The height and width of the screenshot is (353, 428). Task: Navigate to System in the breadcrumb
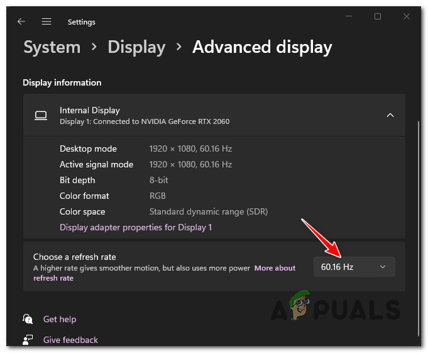52,47
